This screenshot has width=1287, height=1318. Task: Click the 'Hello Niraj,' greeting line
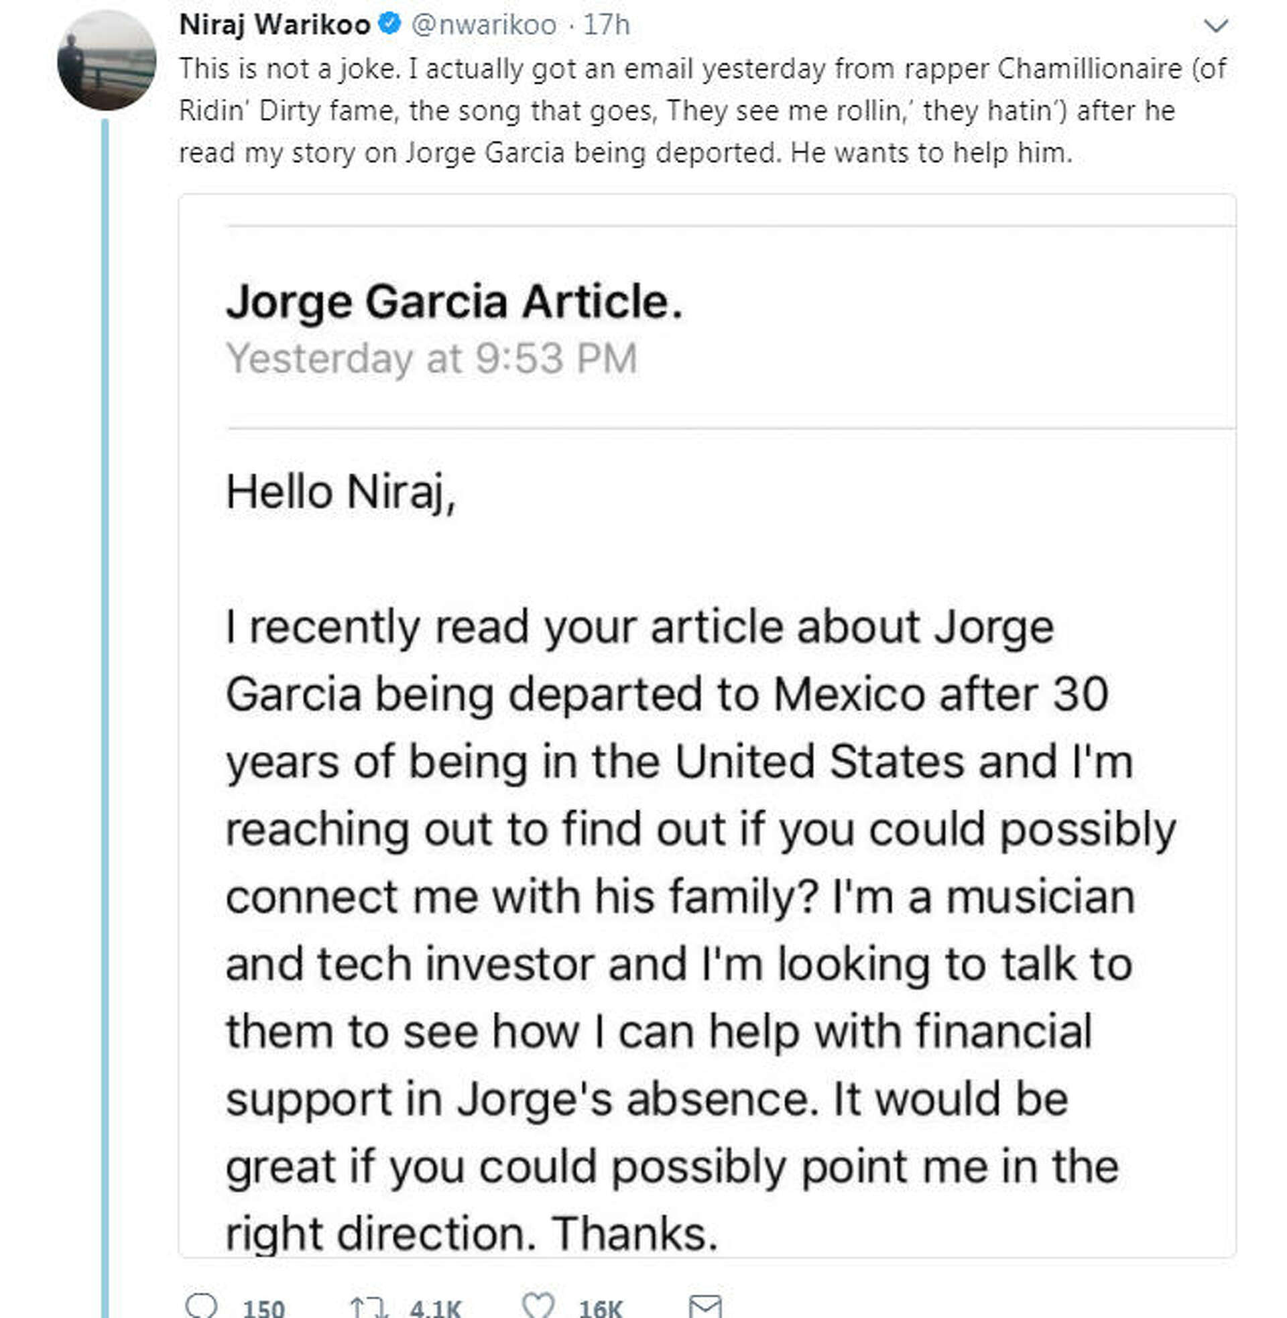[341, 491]
